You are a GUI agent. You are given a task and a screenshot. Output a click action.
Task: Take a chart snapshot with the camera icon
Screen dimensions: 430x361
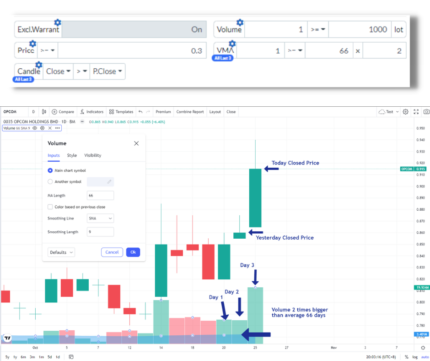pos(426,111)
